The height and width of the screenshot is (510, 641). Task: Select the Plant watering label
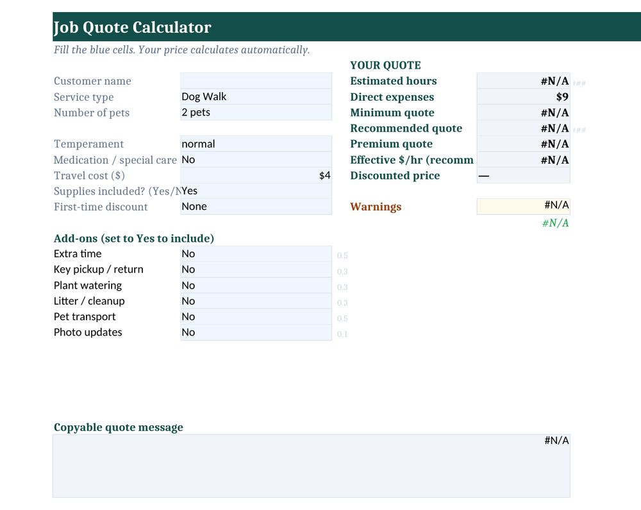click(87, 285)
